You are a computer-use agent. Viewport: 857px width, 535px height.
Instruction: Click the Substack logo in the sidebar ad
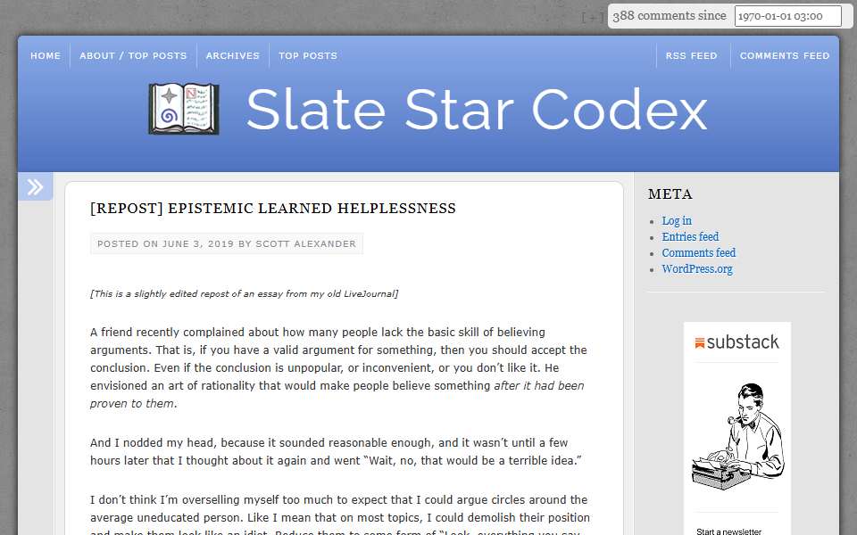click(x=736, y=342)
